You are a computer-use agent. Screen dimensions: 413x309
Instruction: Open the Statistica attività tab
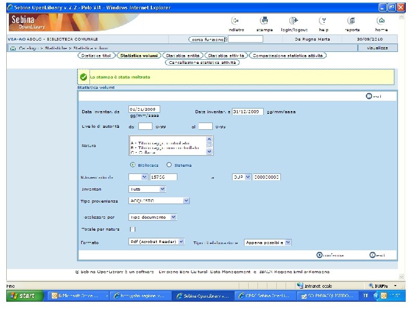pyautogui.click(x=226, y=56)
